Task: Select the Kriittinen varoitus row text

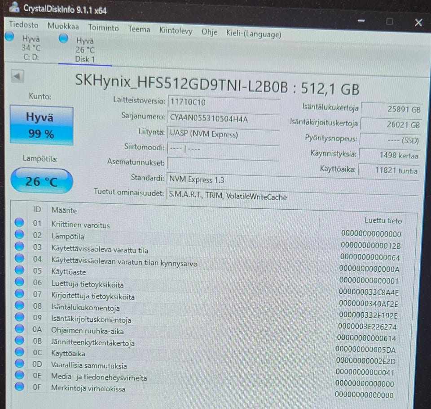Action: click(80, 225)
